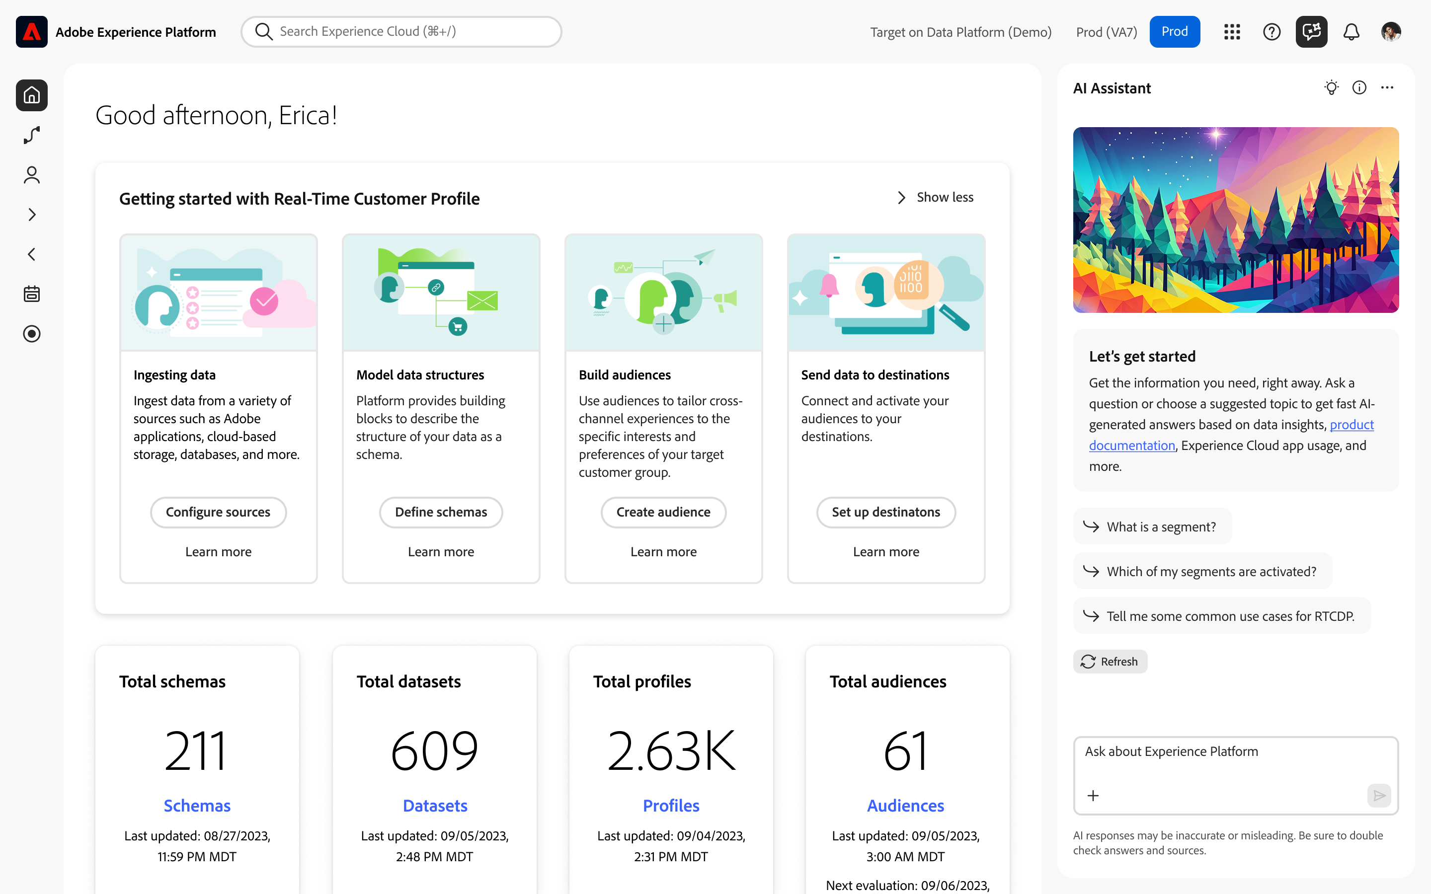This screenshot has width=1431, height=894.
Task: Open the Prod (VA7) sandbox selector
Action: point(1107,32)
